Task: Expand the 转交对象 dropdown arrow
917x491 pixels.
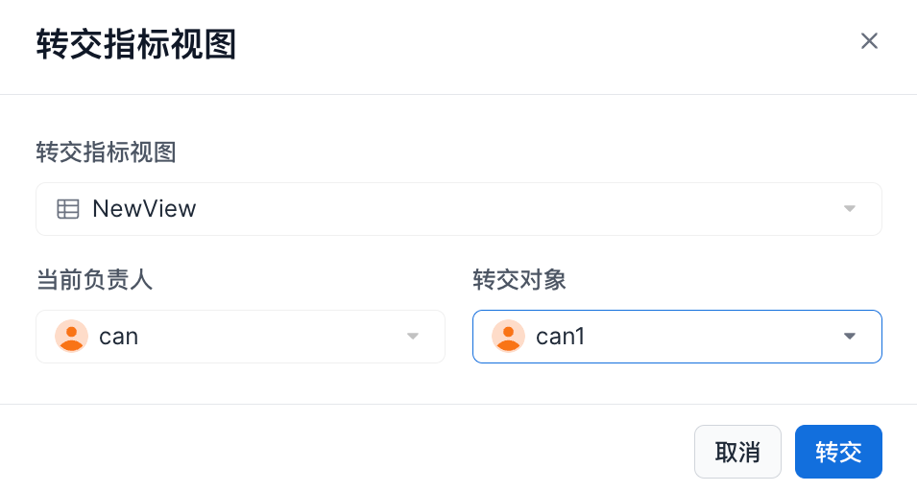Action: (849, 337)
